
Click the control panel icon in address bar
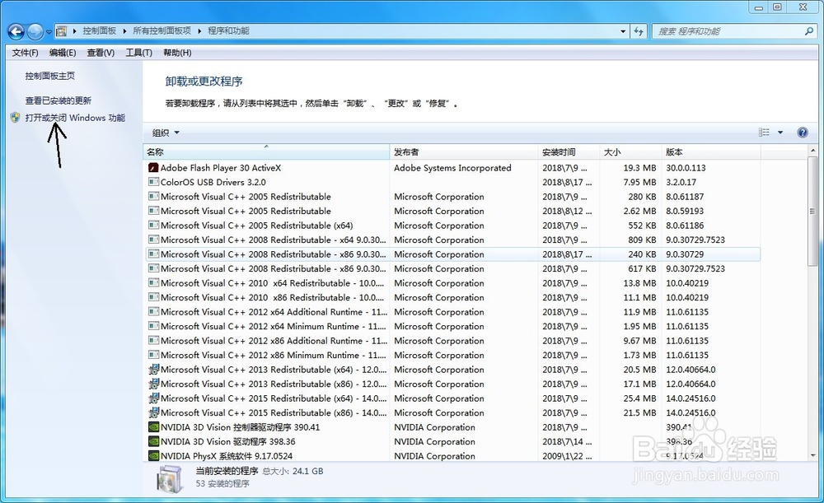click(62, 31)
